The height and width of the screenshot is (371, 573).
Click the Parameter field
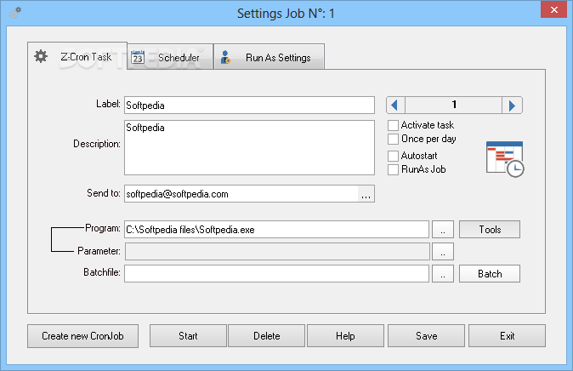277,251
